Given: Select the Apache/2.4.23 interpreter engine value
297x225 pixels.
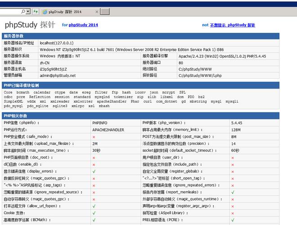Looking at the screenshot, I should (222, 56).
